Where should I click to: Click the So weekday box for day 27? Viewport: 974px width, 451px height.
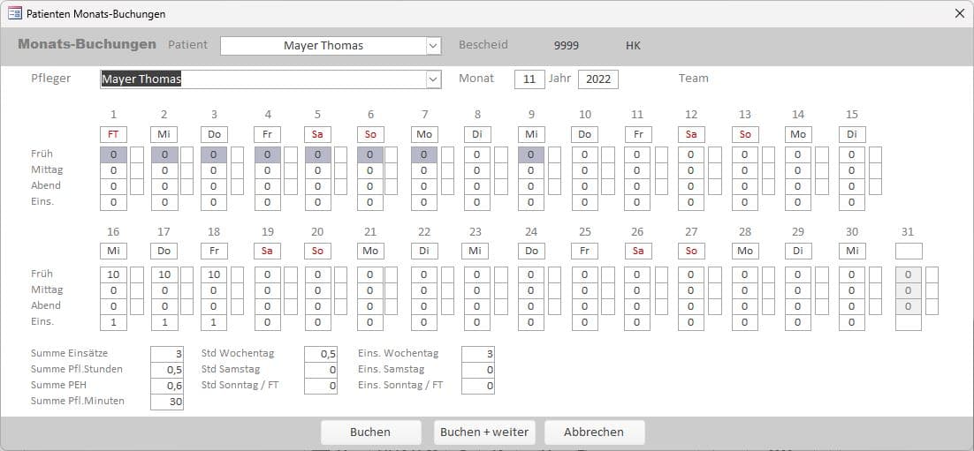(691, 252)
